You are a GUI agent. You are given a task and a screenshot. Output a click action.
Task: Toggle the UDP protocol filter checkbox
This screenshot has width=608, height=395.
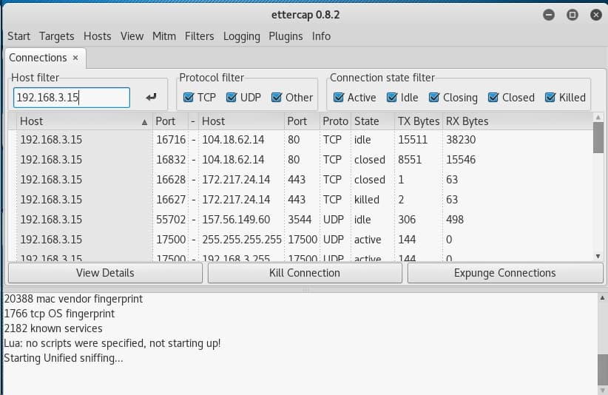232,98
